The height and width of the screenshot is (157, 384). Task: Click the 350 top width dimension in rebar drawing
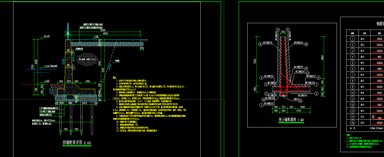coord(283,31)
